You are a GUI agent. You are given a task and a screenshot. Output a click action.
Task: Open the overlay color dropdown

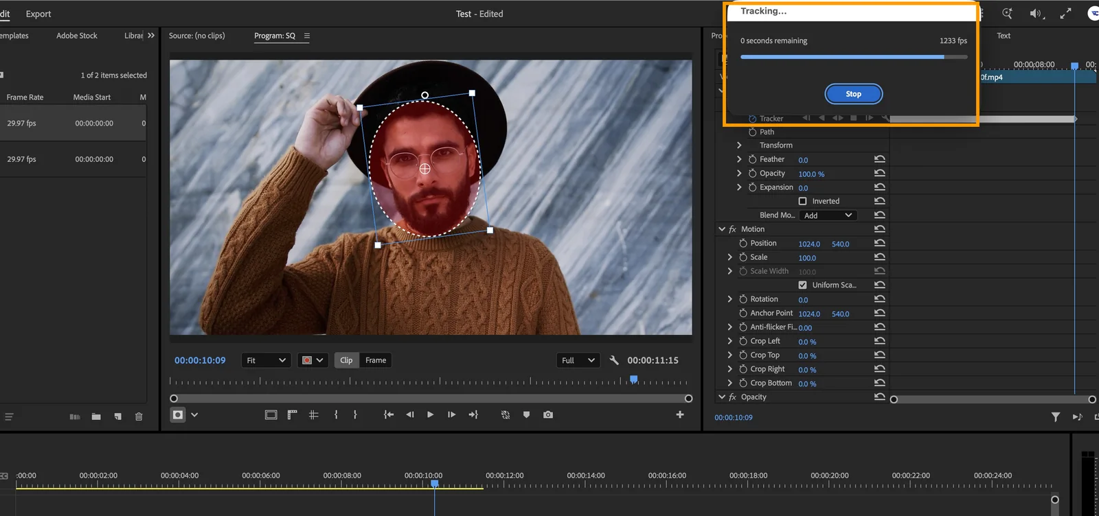click(313, 360)
